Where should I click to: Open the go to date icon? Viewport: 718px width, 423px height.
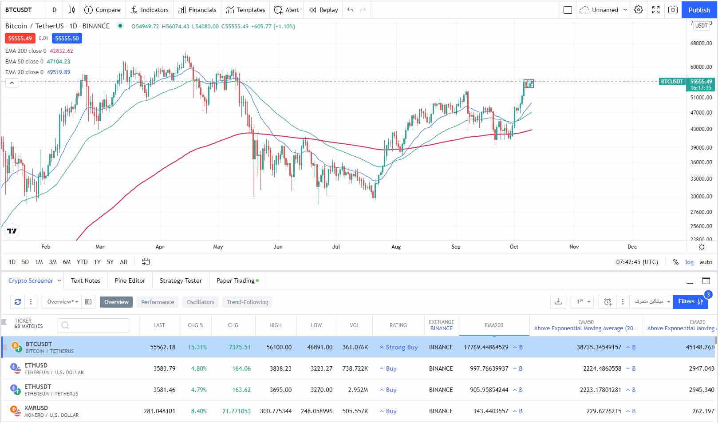click(146, 262)
